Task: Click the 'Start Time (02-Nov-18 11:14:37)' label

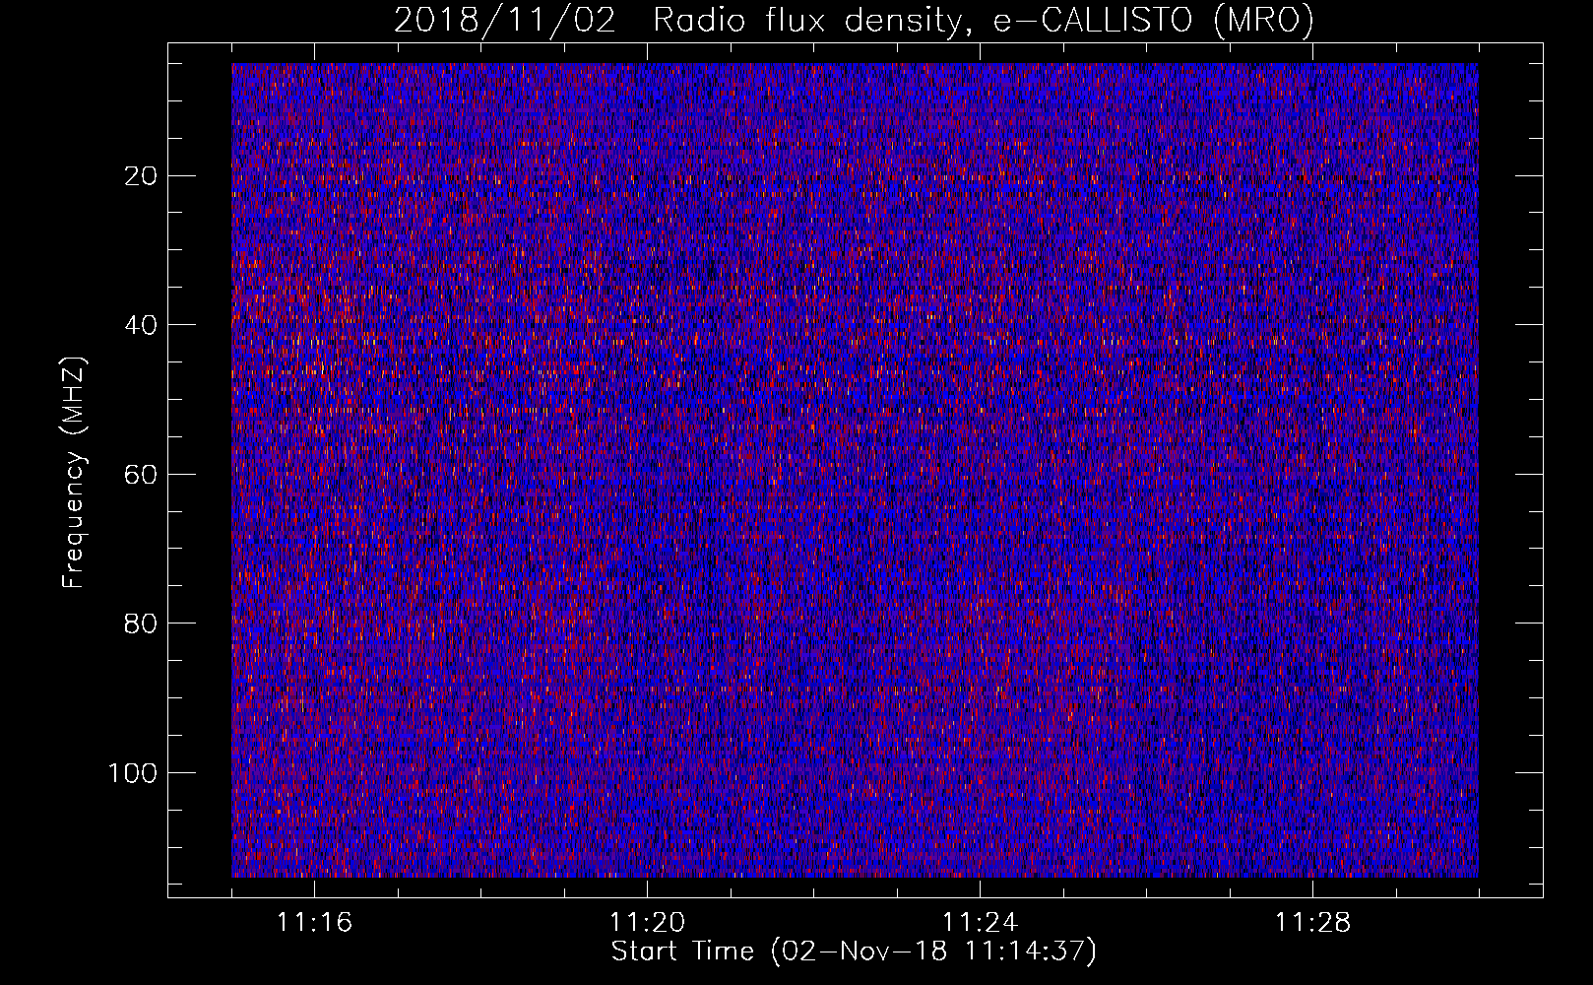Action: click(x=854, y=952)
